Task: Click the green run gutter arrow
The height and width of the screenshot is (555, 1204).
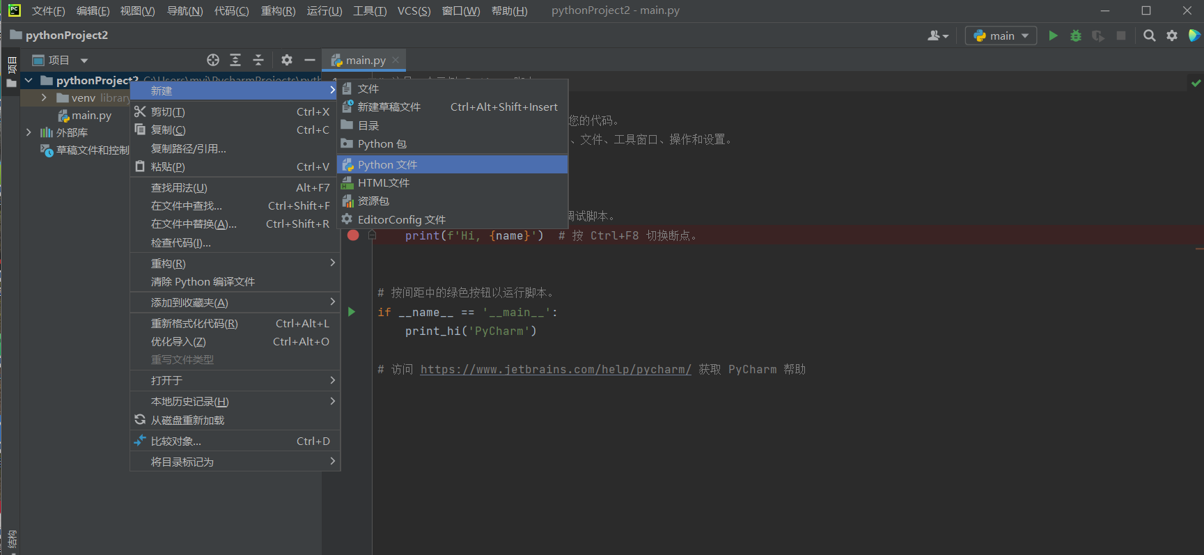Action: [352, 312]
